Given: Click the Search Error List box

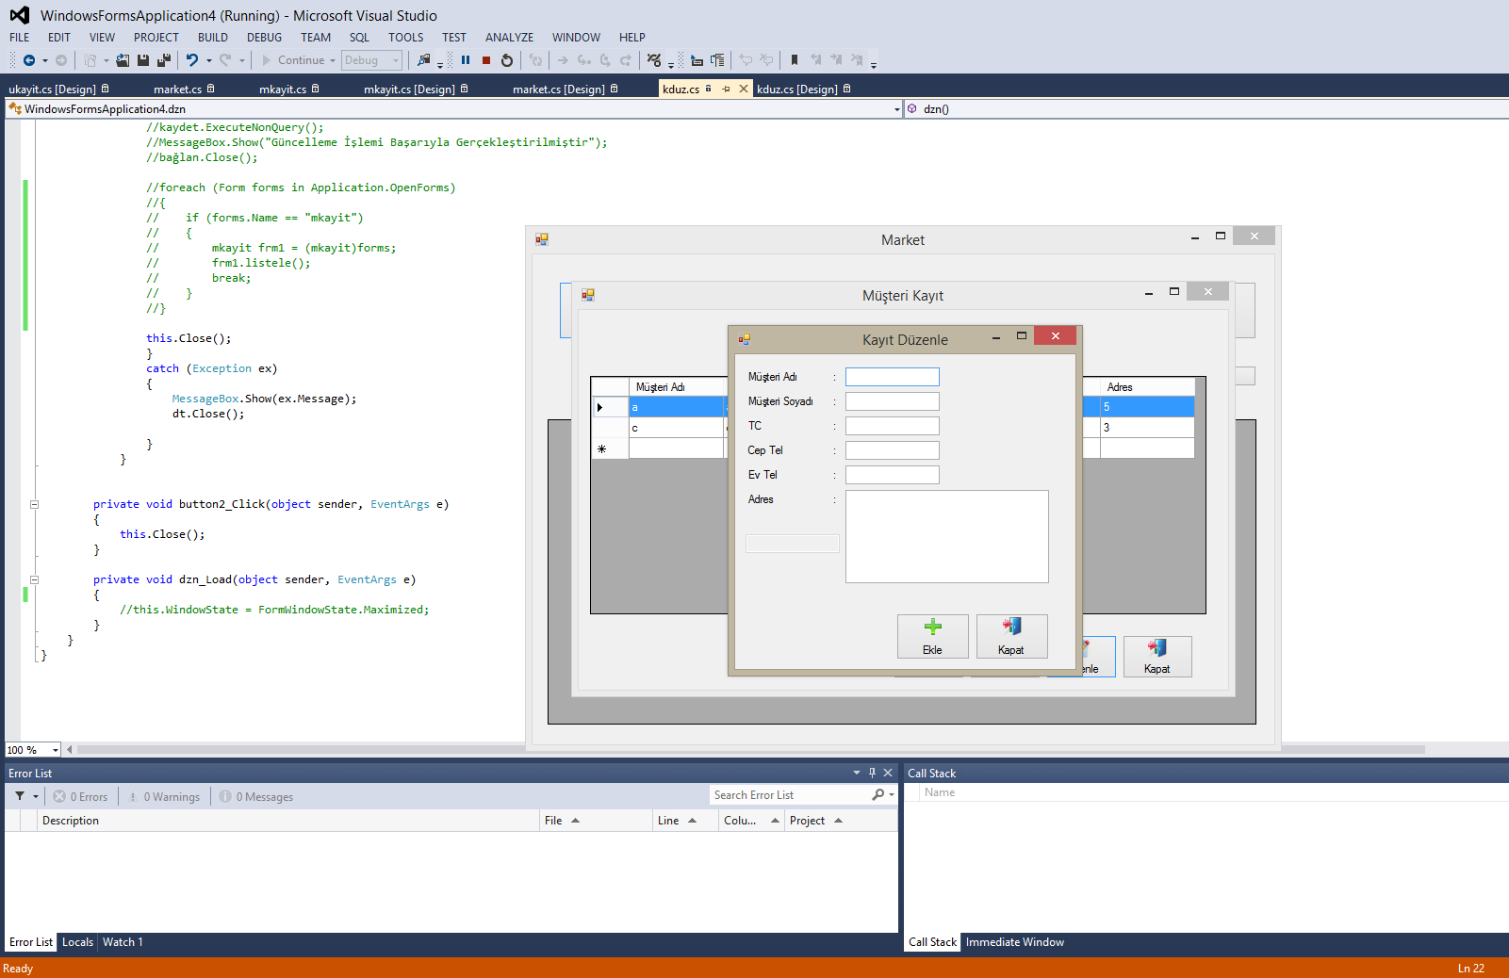Looking at the screenshot, I should [x=792, y=795].
